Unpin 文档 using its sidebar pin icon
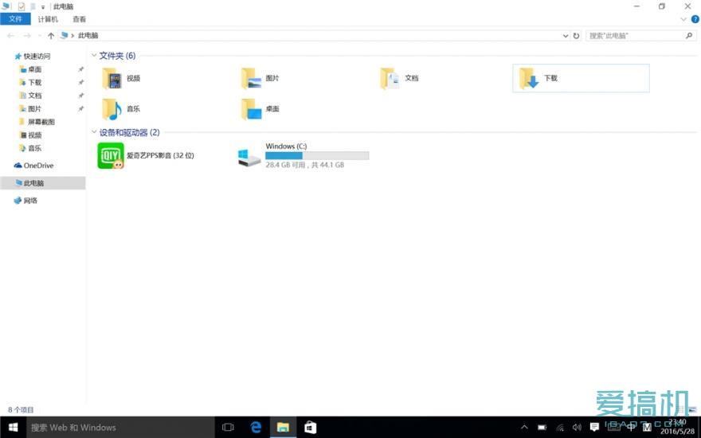Image resolution: width=701 pixels, height=438 pixels. 81,96
